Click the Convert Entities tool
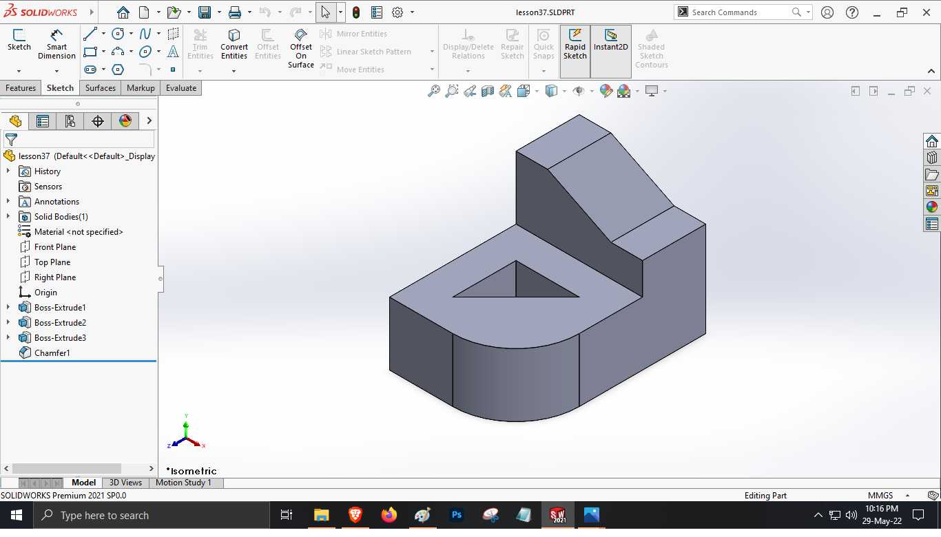The height and width of the screenshot is (537, 941). point(234,45)
